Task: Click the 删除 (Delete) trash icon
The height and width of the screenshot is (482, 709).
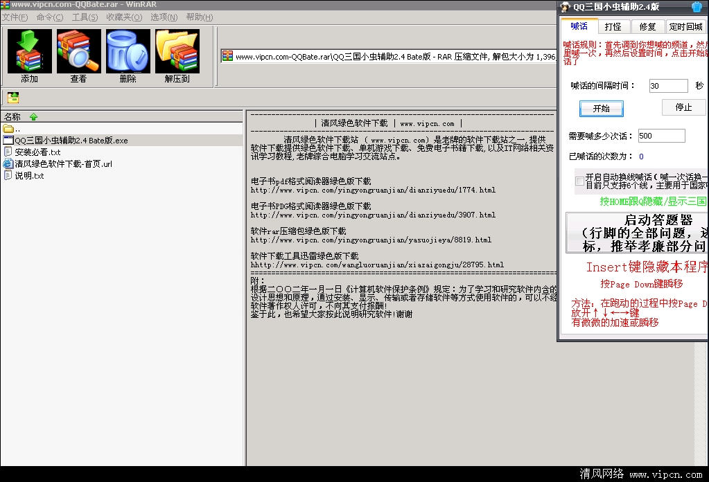Action: [128, 51]
